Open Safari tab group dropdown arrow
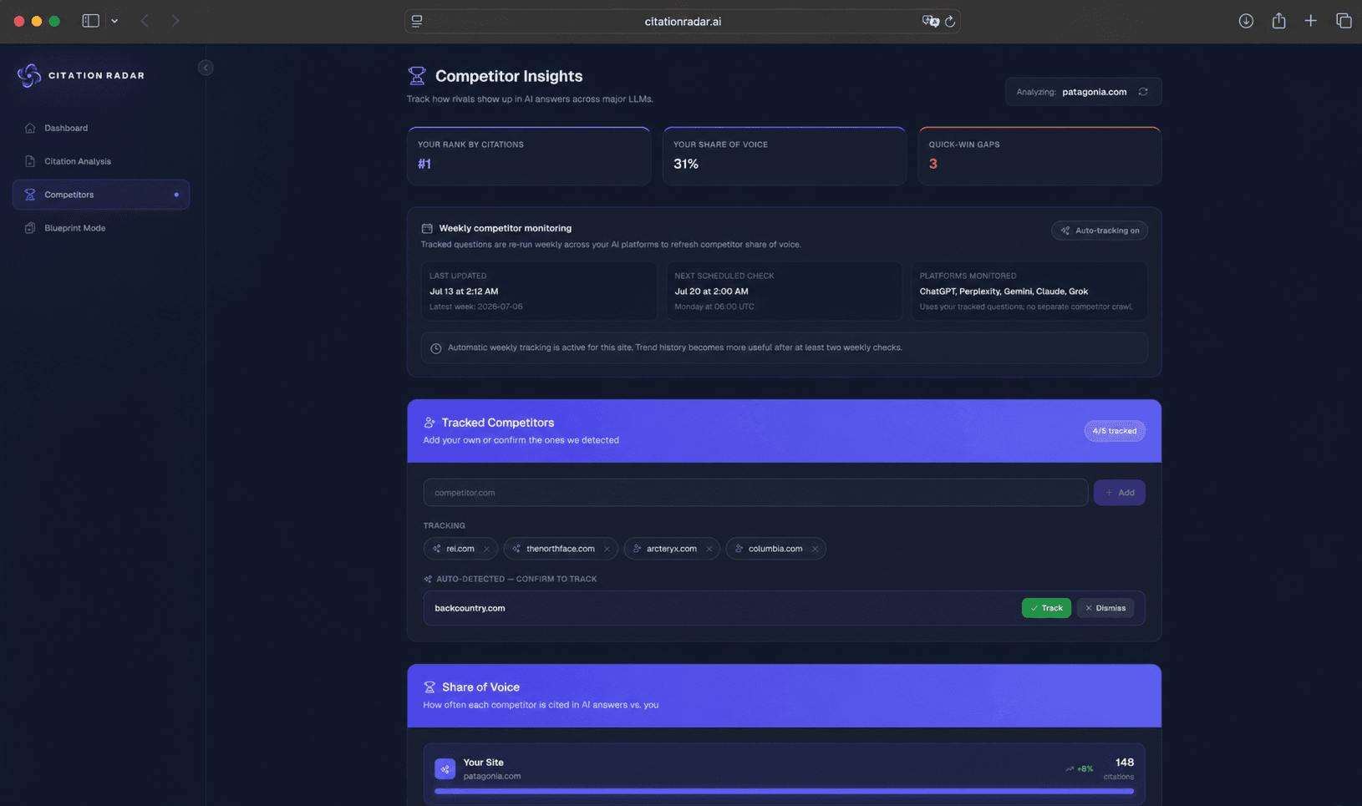Screen dimensions: 1362x806 pyautogui.click(x=114, y=21)
